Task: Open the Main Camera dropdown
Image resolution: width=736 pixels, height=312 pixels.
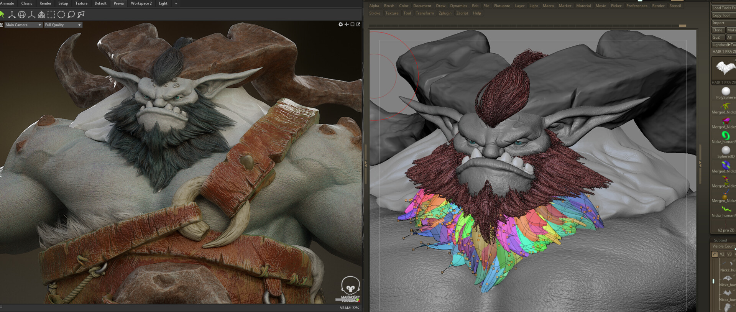Action: [x=23, y=25]
